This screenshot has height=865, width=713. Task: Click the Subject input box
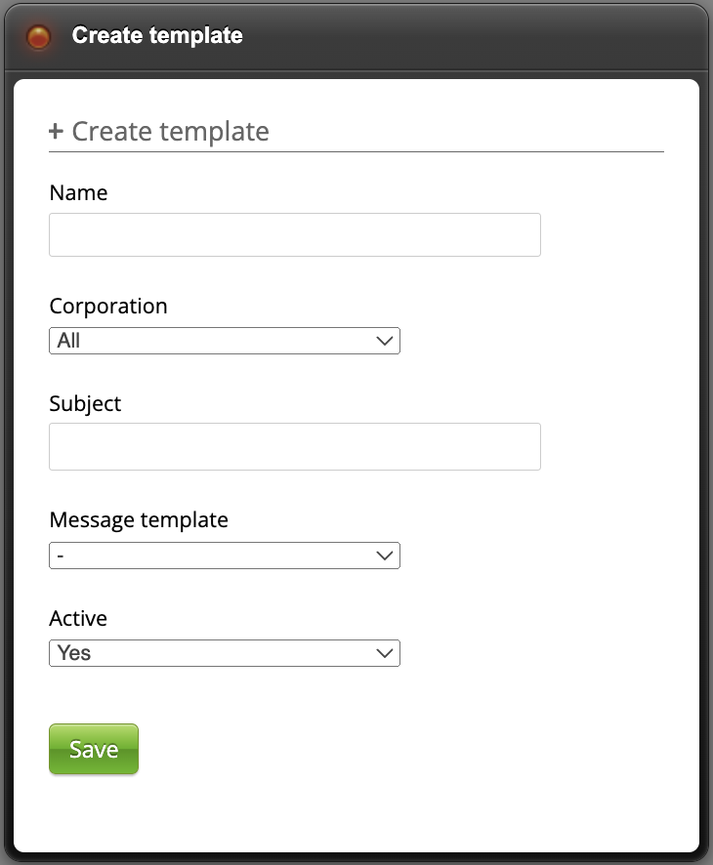(294, 446)
